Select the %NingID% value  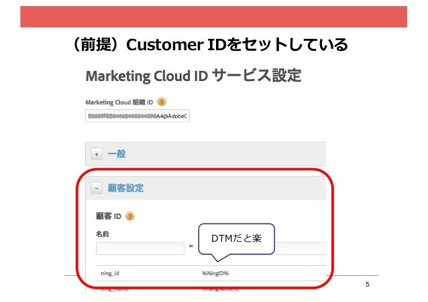(215, 273)
